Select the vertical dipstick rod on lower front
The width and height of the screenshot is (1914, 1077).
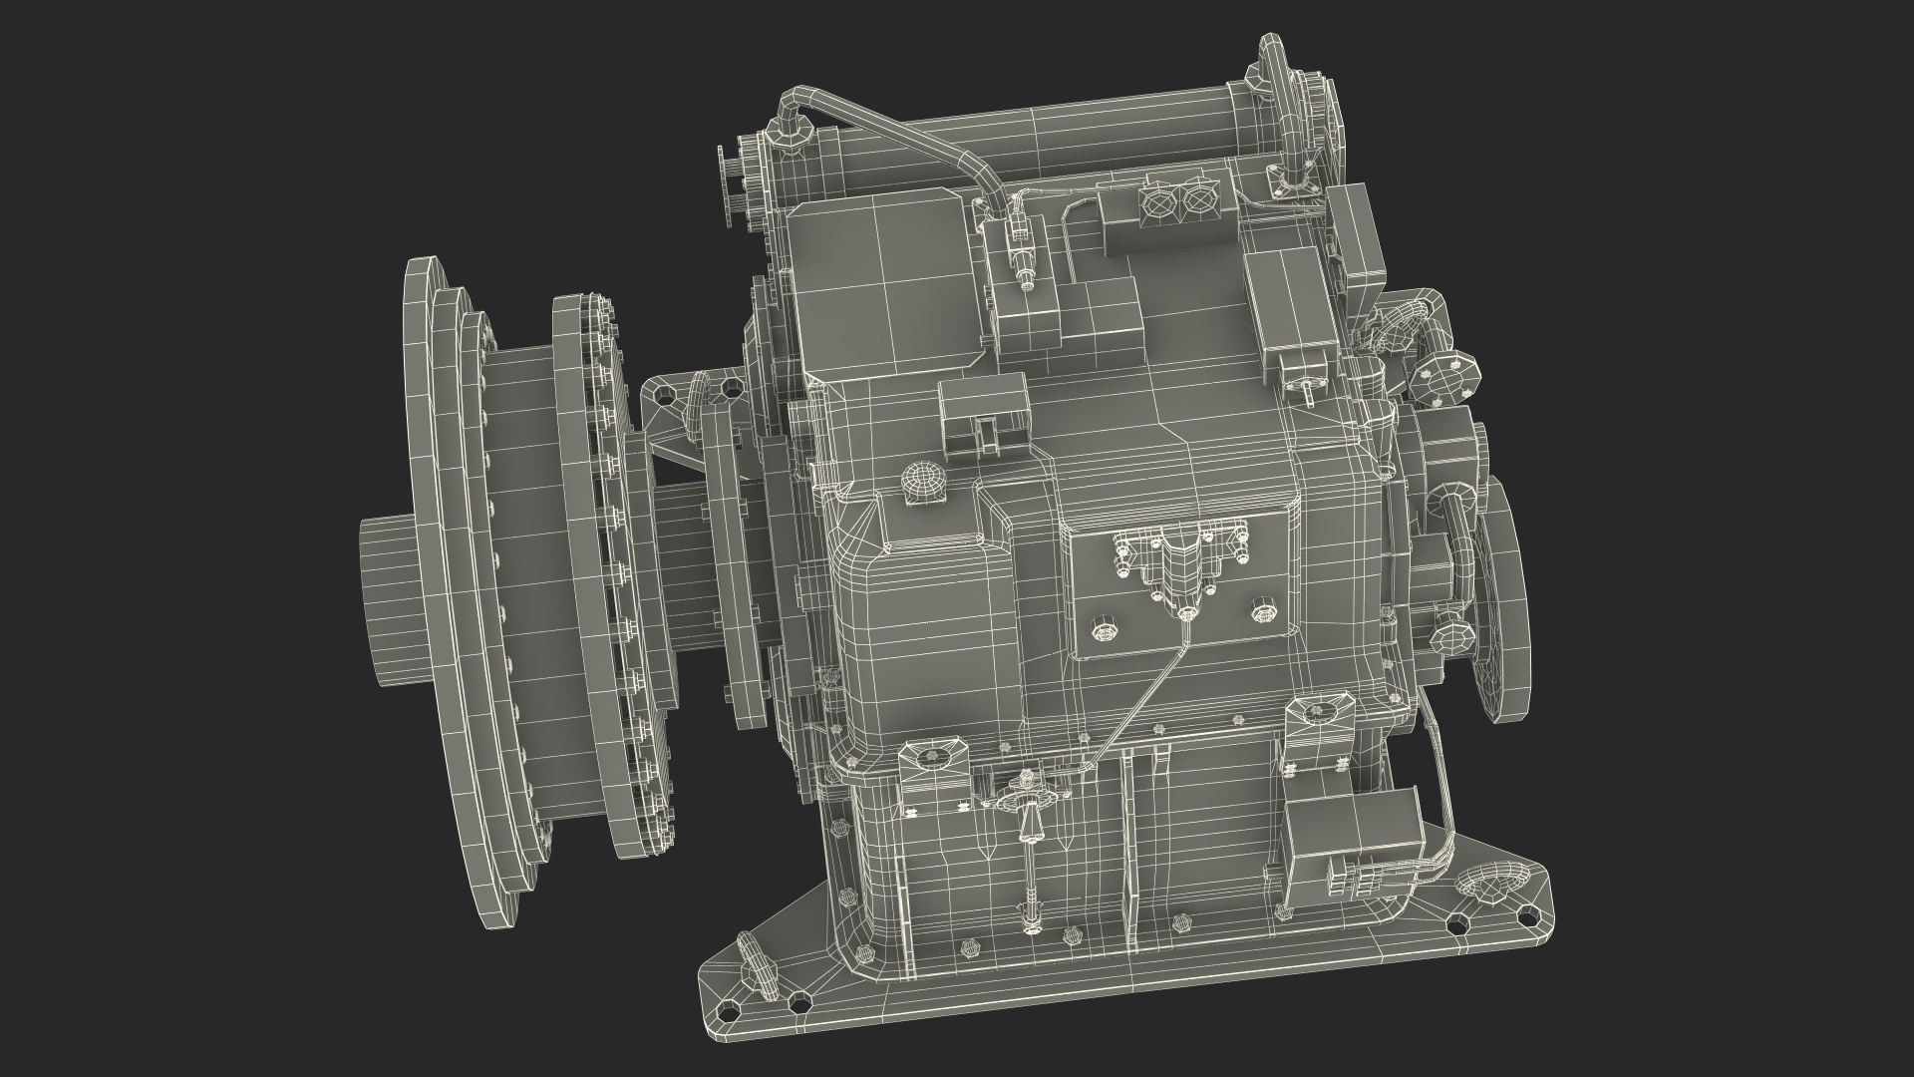1029,869
